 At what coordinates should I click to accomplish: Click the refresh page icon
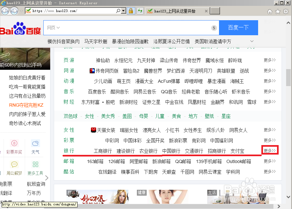tap(140, 11)
